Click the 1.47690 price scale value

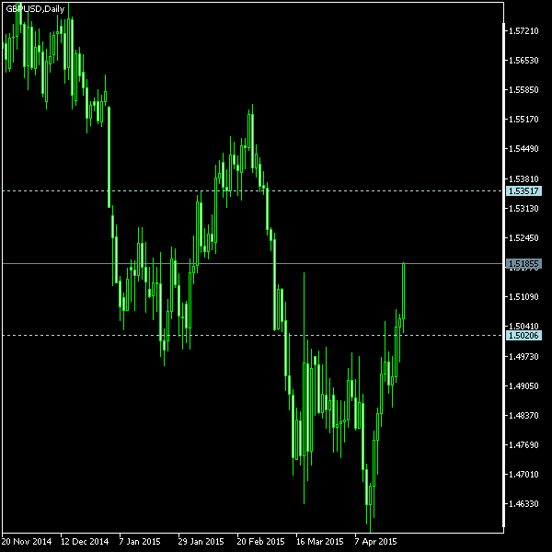[523, 445]
